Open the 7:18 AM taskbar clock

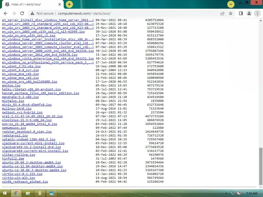(252, 193)
